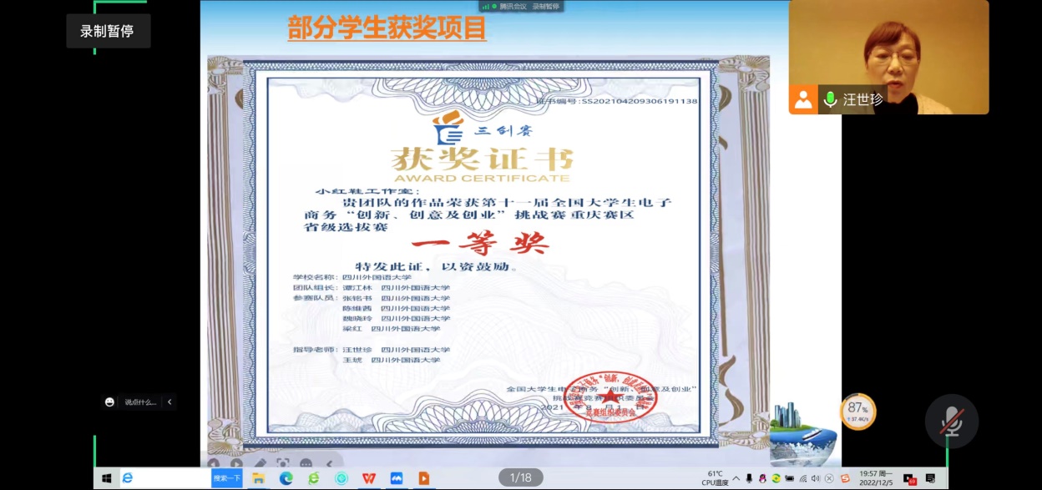Switch to Tencent Meeting on the taskbar
Image resolution: width=1042 pixels, height=490 pixels.
(x=397, y=478)
